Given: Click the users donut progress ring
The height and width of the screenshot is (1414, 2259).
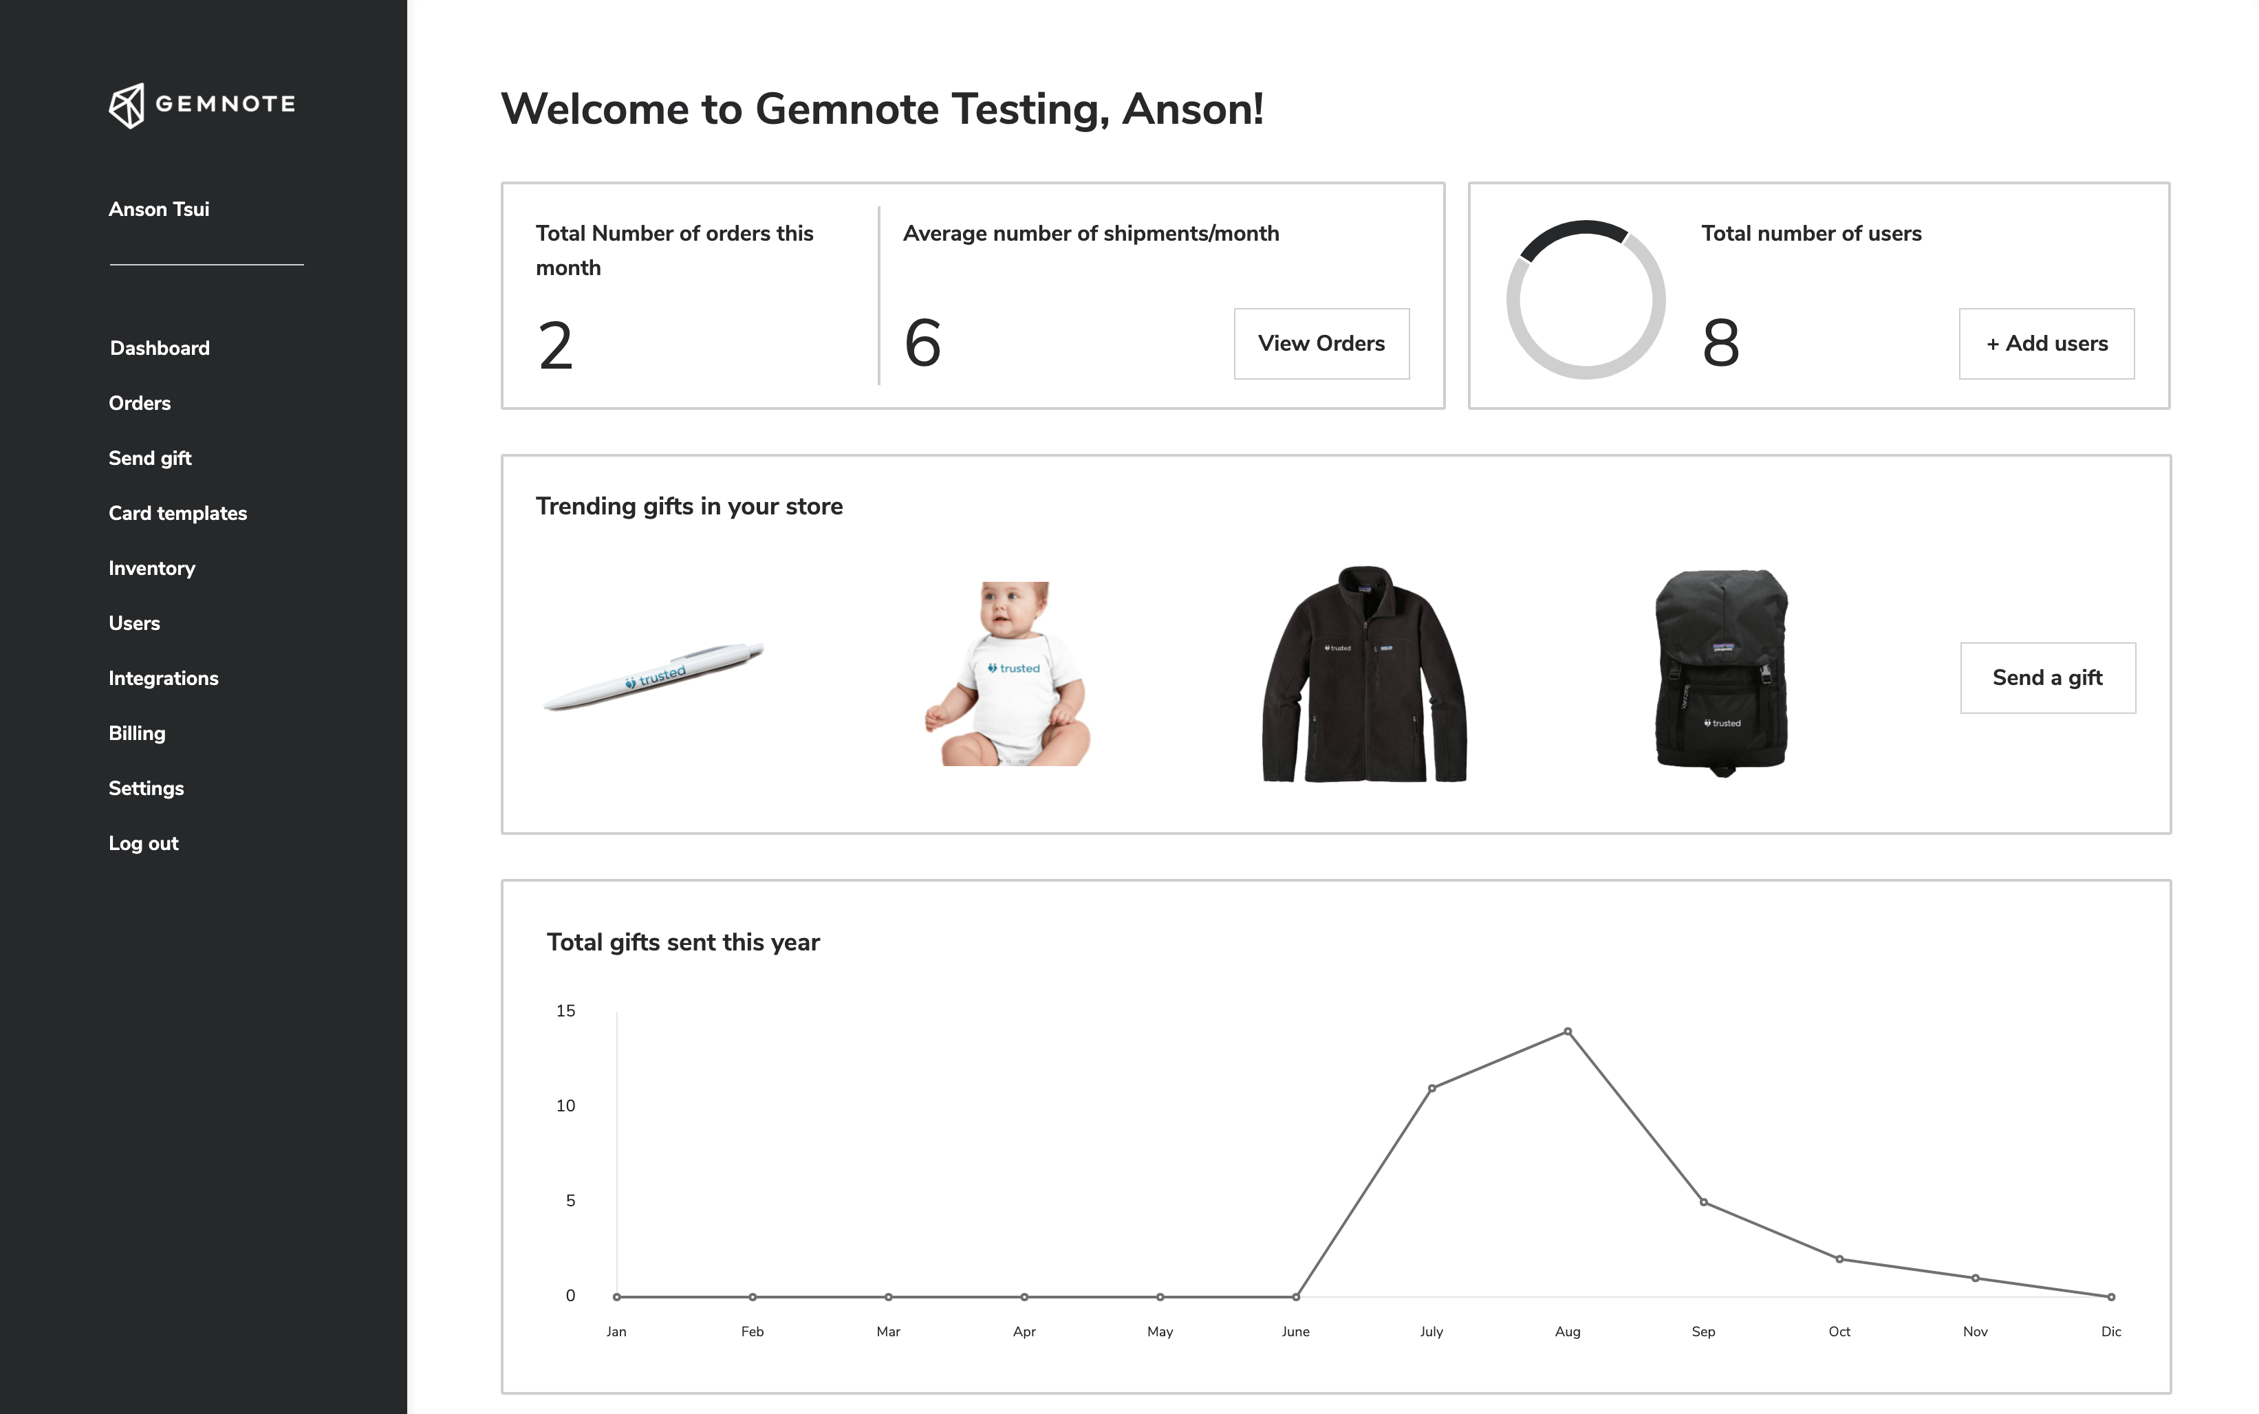Looking at the screenshot, I should tap(1586, 299).
